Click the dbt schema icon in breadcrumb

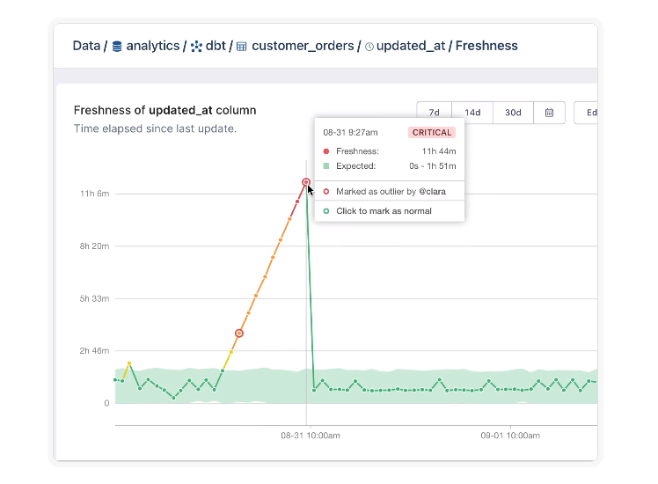(x=196, y=46)
